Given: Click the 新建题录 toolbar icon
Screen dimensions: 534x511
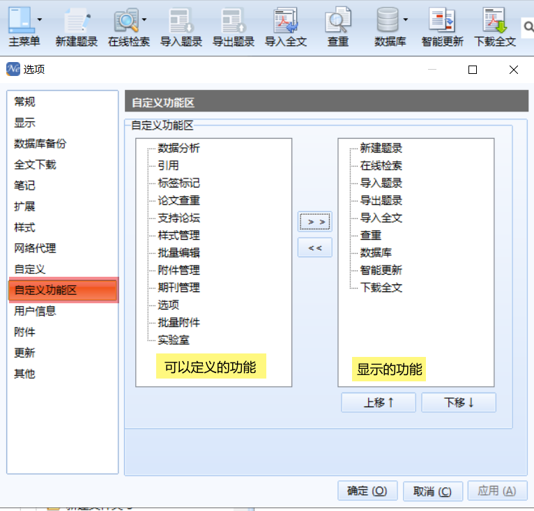Looking at the screenshot, I should pyautogui.click(x=77, y=20).
